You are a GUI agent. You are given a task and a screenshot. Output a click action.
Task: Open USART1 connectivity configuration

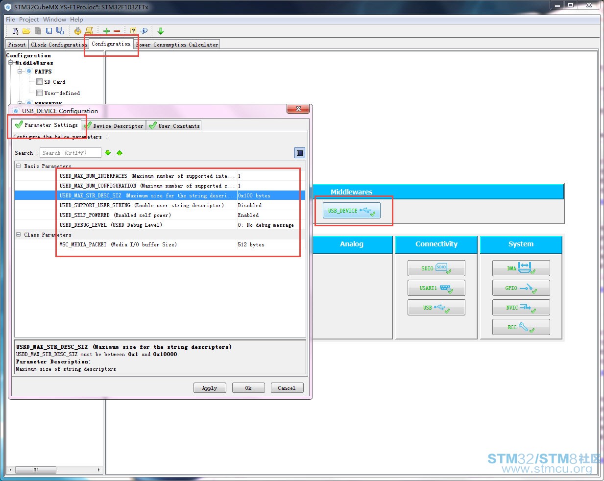[436, 288]
